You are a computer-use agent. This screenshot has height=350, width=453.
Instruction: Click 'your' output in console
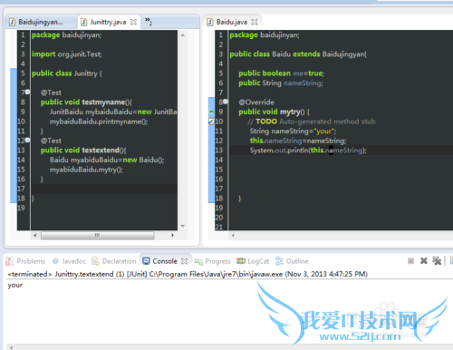pyautogui.click(x=15, y=285)
